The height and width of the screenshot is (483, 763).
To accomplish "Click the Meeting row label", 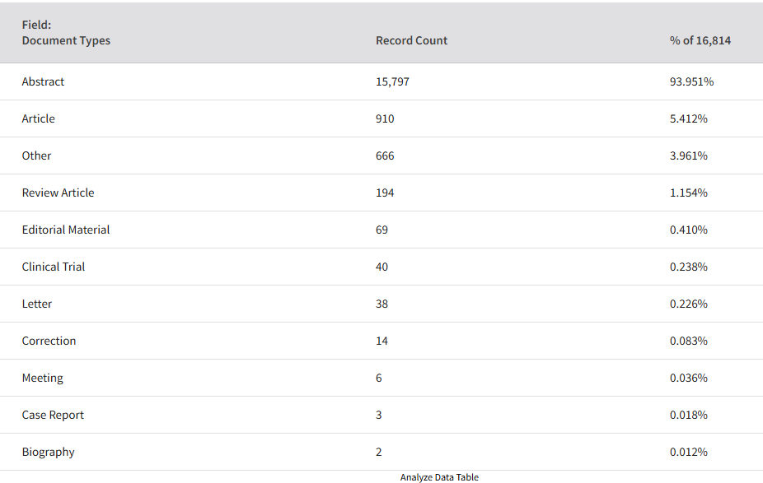I will (x=42, y=378).
